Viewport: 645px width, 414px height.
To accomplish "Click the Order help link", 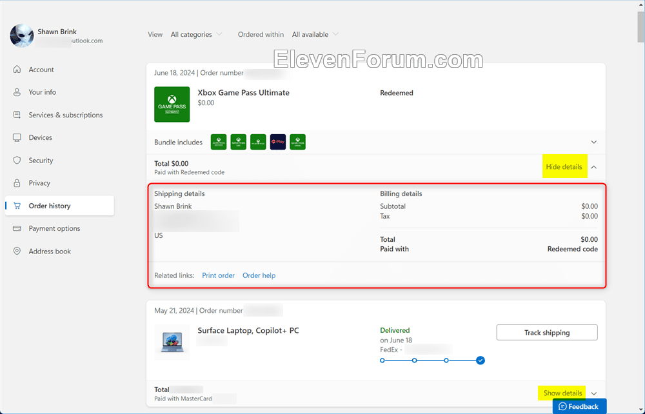I will coord(259,275).
